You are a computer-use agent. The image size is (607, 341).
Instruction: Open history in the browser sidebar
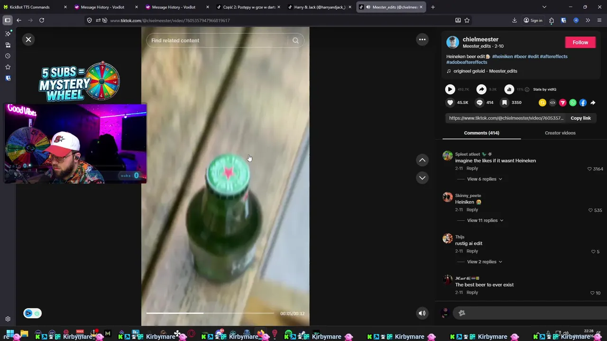[x=8, y=56]
